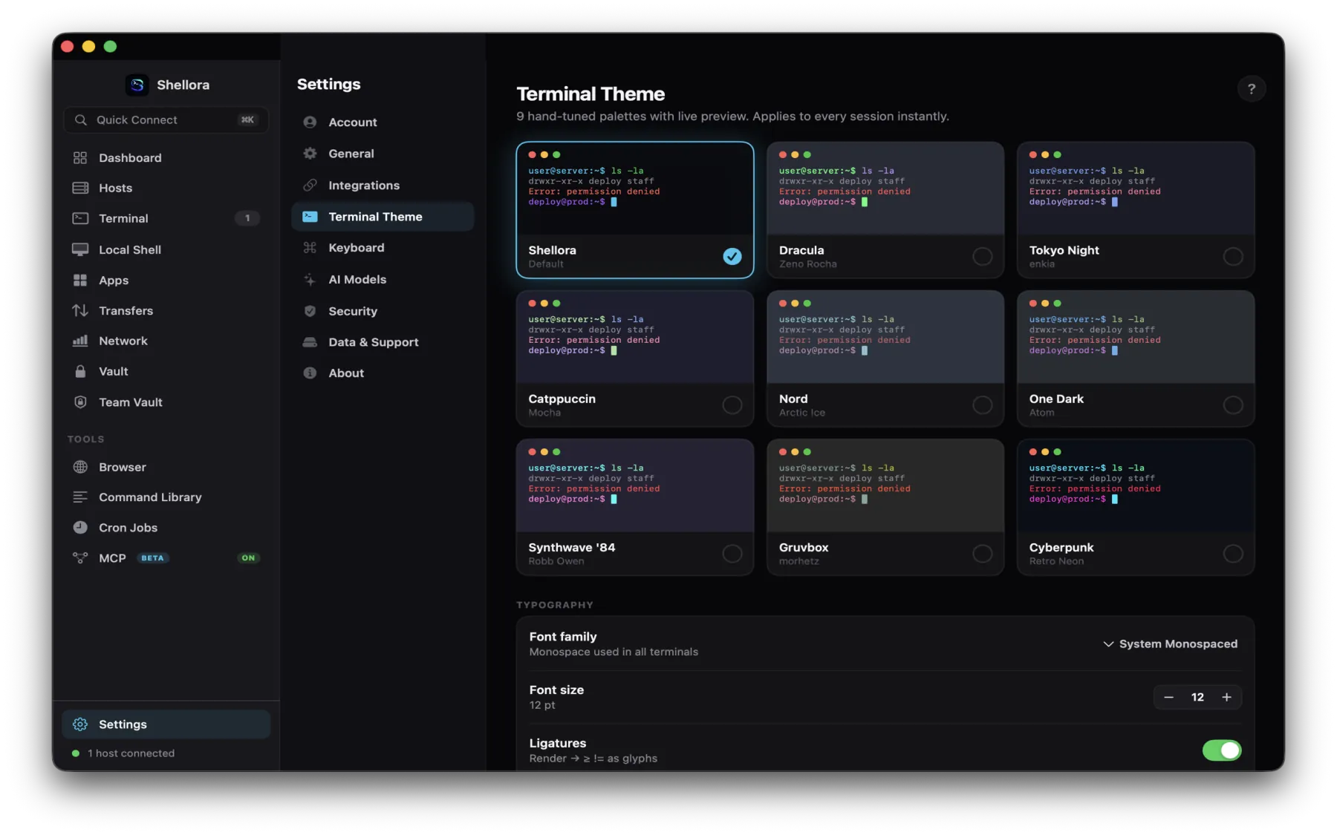This screenshot has height=835, width=1337.
Task: Click the Account person icon
Action: coord(310,122)
